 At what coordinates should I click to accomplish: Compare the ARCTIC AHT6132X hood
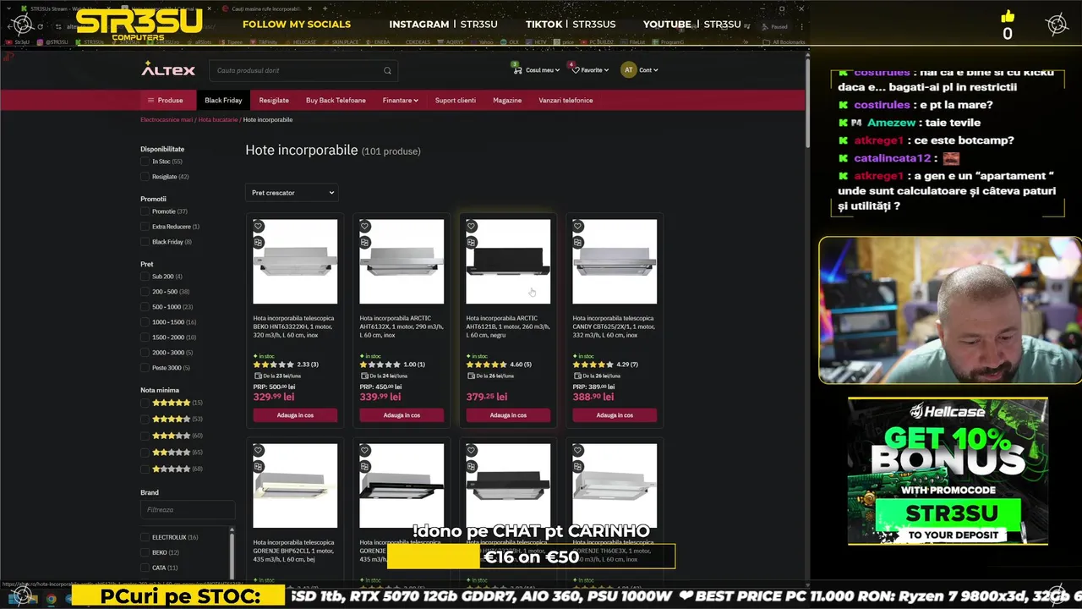point(365,242)
